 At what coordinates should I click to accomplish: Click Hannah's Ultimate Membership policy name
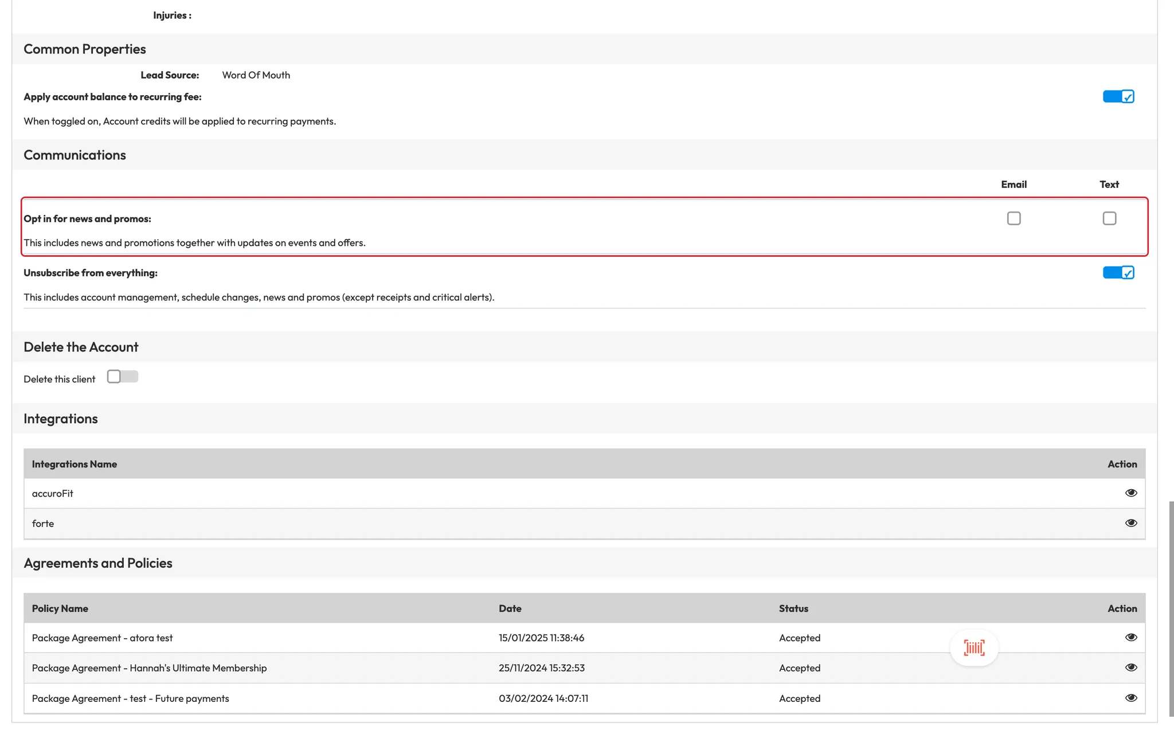click(149, 668)
